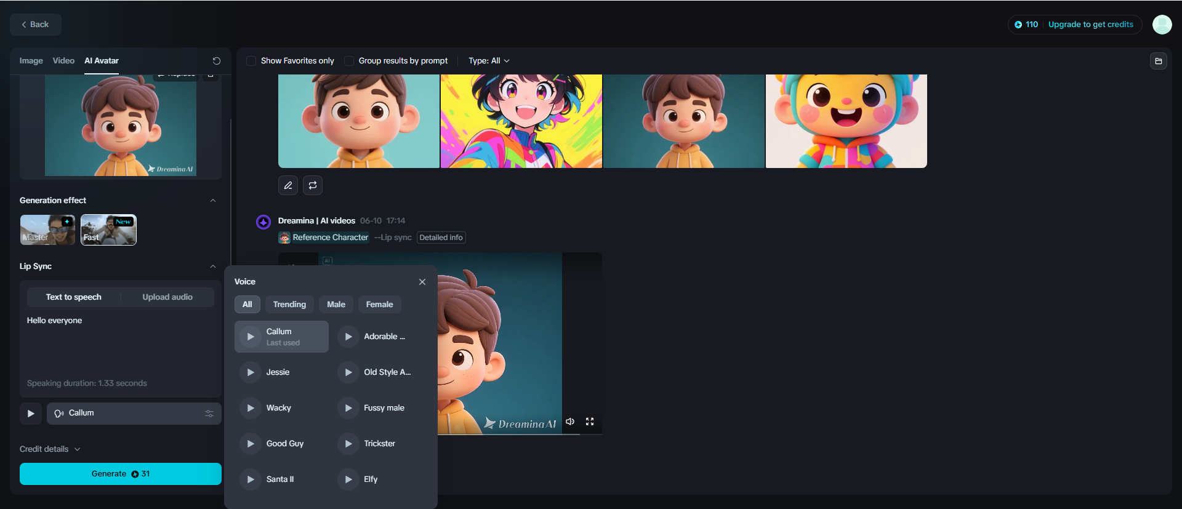
Task: Play the Adorable voice preview
Action: click(x=348, y=337)
